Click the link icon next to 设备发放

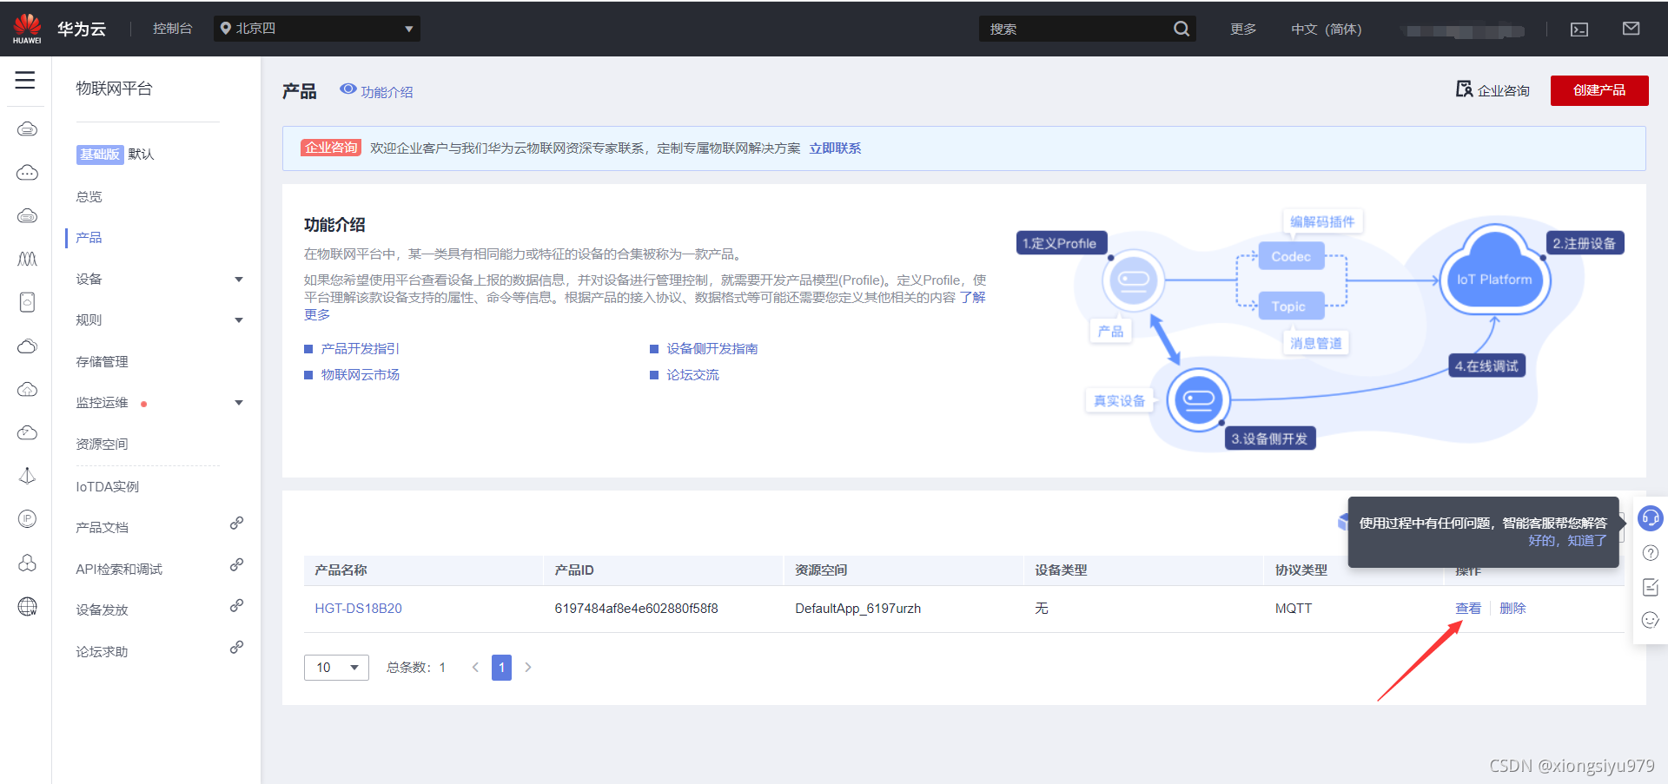tap(236, 605)
